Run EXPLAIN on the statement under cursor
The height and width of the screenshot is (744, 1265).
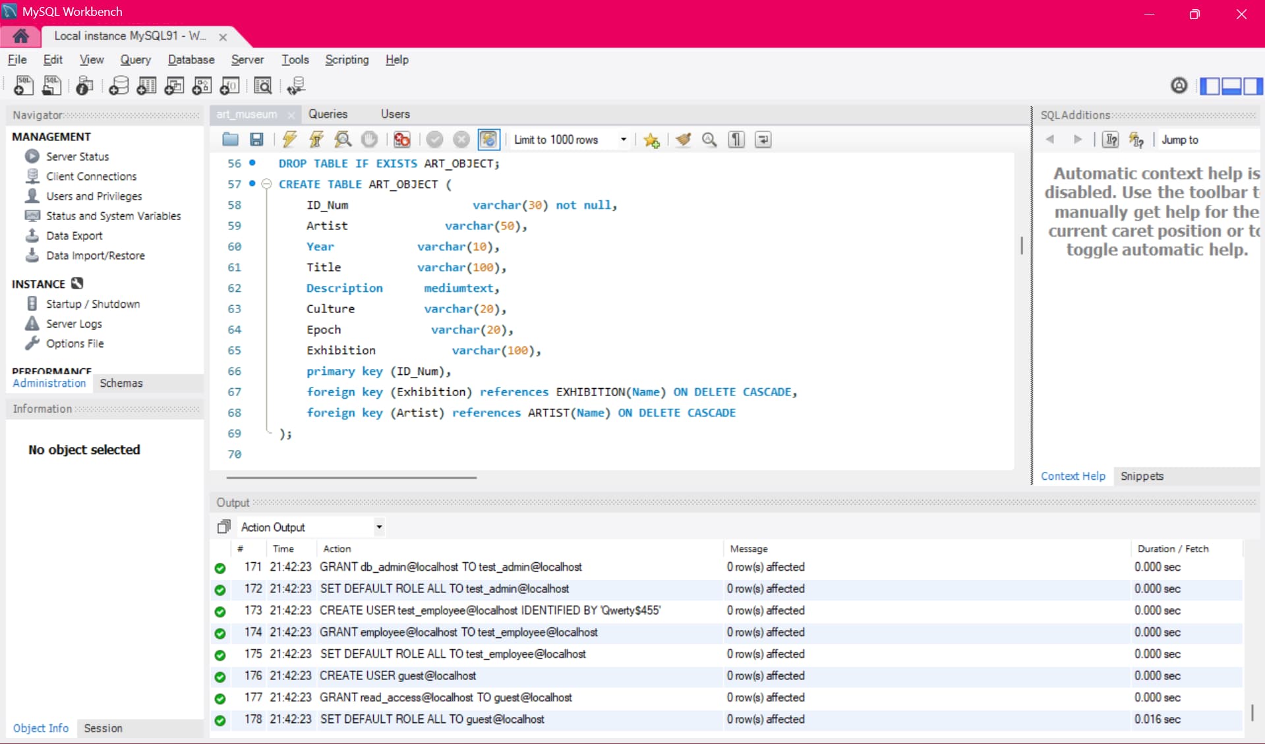343,139
